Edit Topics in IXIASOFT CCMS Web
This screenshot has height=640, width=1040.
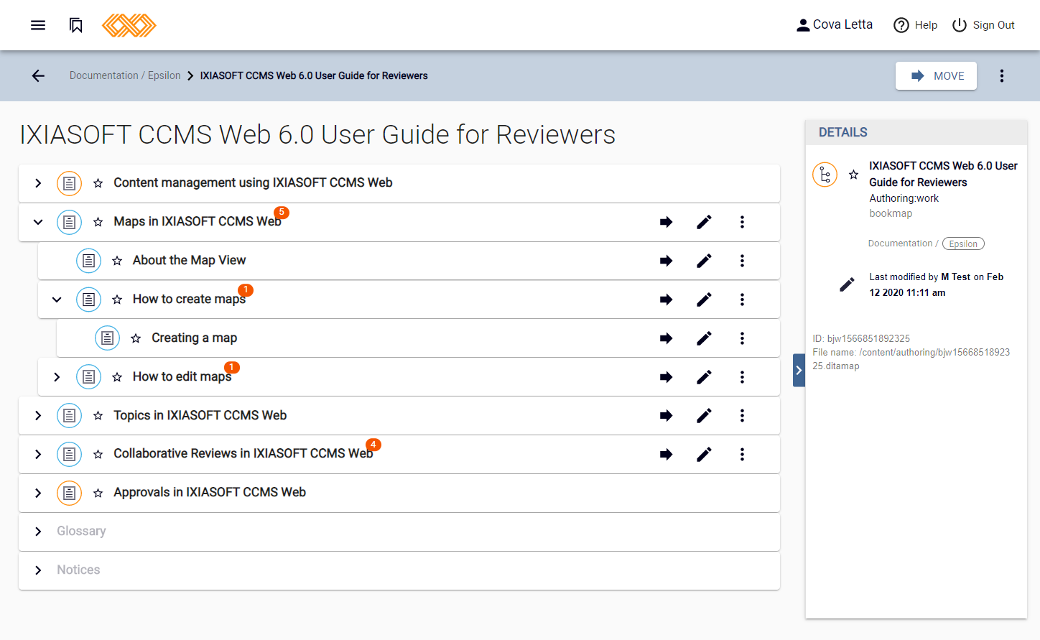click(704, 416)
